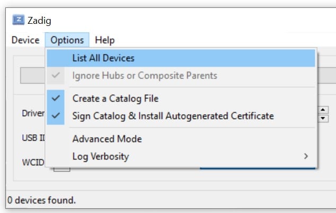Open the Device menu
The image size is (336, 213).
[25, 40]
